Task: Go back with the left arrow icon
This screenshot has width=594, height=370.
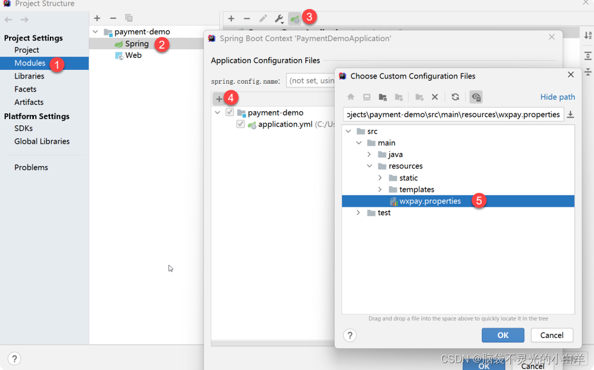Action: coord(9,19)
